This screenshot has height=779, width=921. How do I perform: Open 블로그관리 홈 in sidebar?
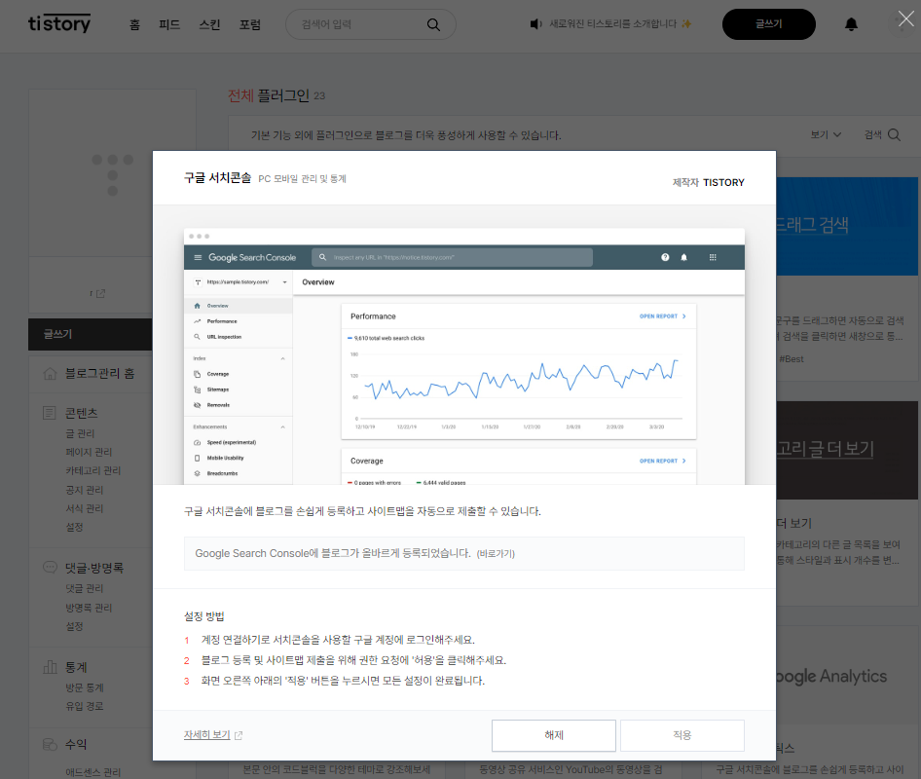tap(100, 373)
